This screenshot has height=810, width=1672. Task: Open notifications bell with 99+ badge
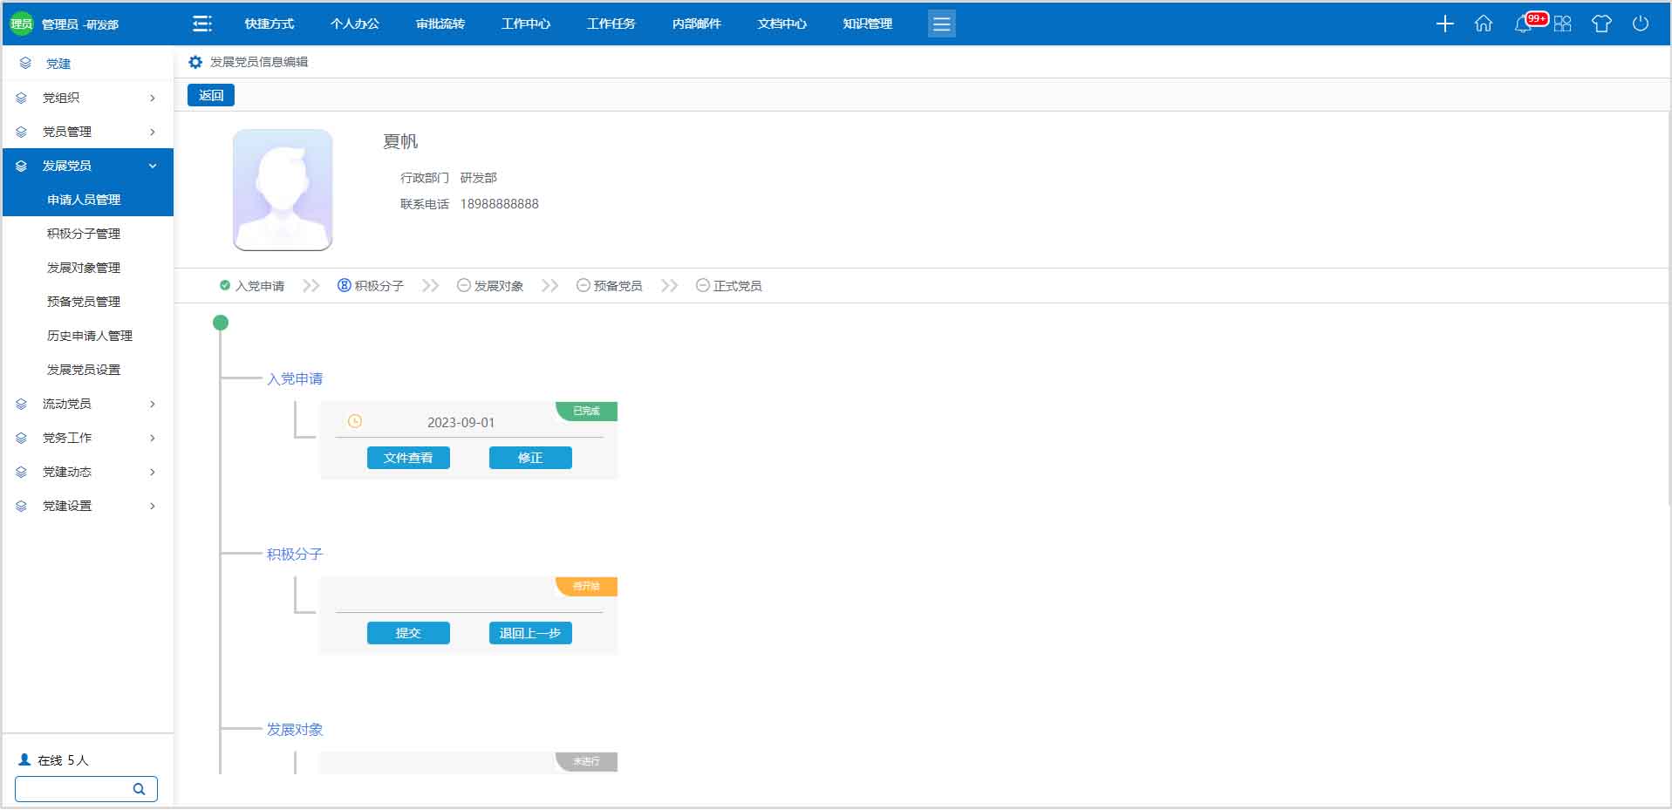point(1524,24)
